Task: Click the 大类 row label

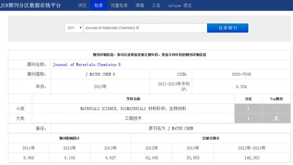Action: tap(20, 118)
